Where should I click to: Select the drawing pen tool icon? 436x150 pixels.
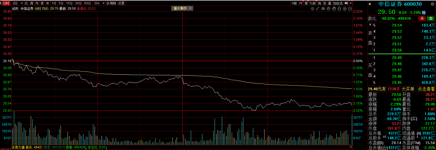[318, 9]
